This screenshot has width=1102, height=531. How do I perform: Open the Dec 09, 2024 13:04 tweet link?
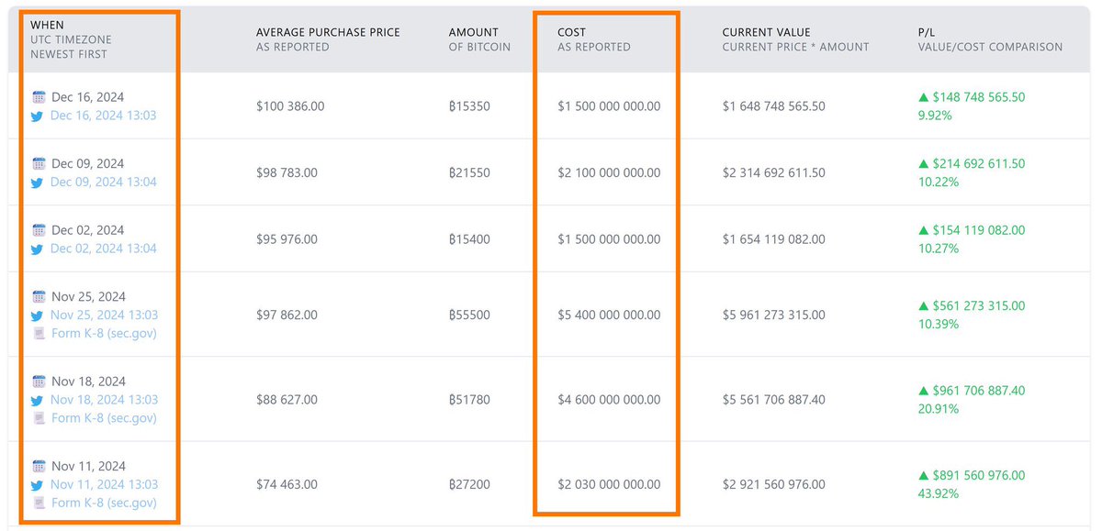click(x=103, y=182)
